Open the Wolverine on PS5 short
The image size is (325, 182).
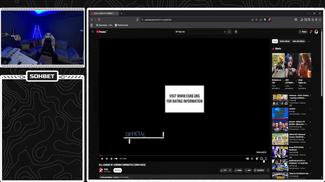tap(278, 65)
